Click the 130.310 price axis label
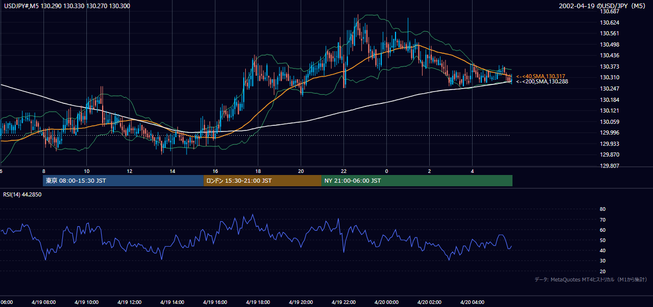The width and height of the screenshot is (653, 307). (x=609, y=78)
